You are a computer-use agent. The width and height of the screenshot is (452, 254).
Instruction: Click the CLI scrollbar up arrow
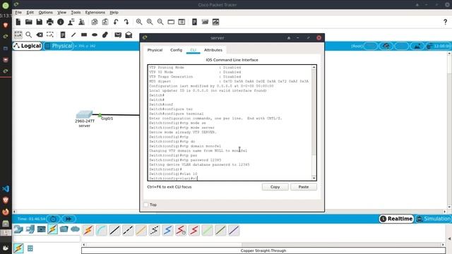[314, 68]
